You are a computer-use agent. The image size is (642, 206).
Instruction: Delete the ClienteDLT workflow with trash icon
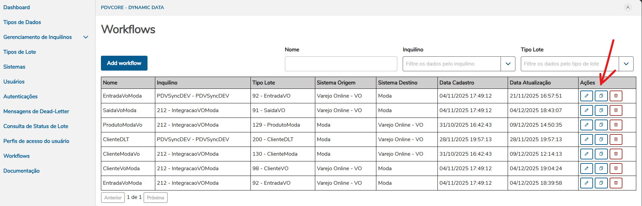[x=616, y=139]
